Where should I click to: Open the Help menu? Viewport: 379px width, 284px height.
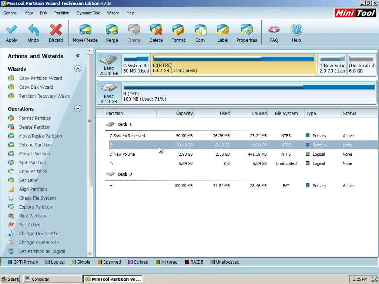click(x=131, y=13)
